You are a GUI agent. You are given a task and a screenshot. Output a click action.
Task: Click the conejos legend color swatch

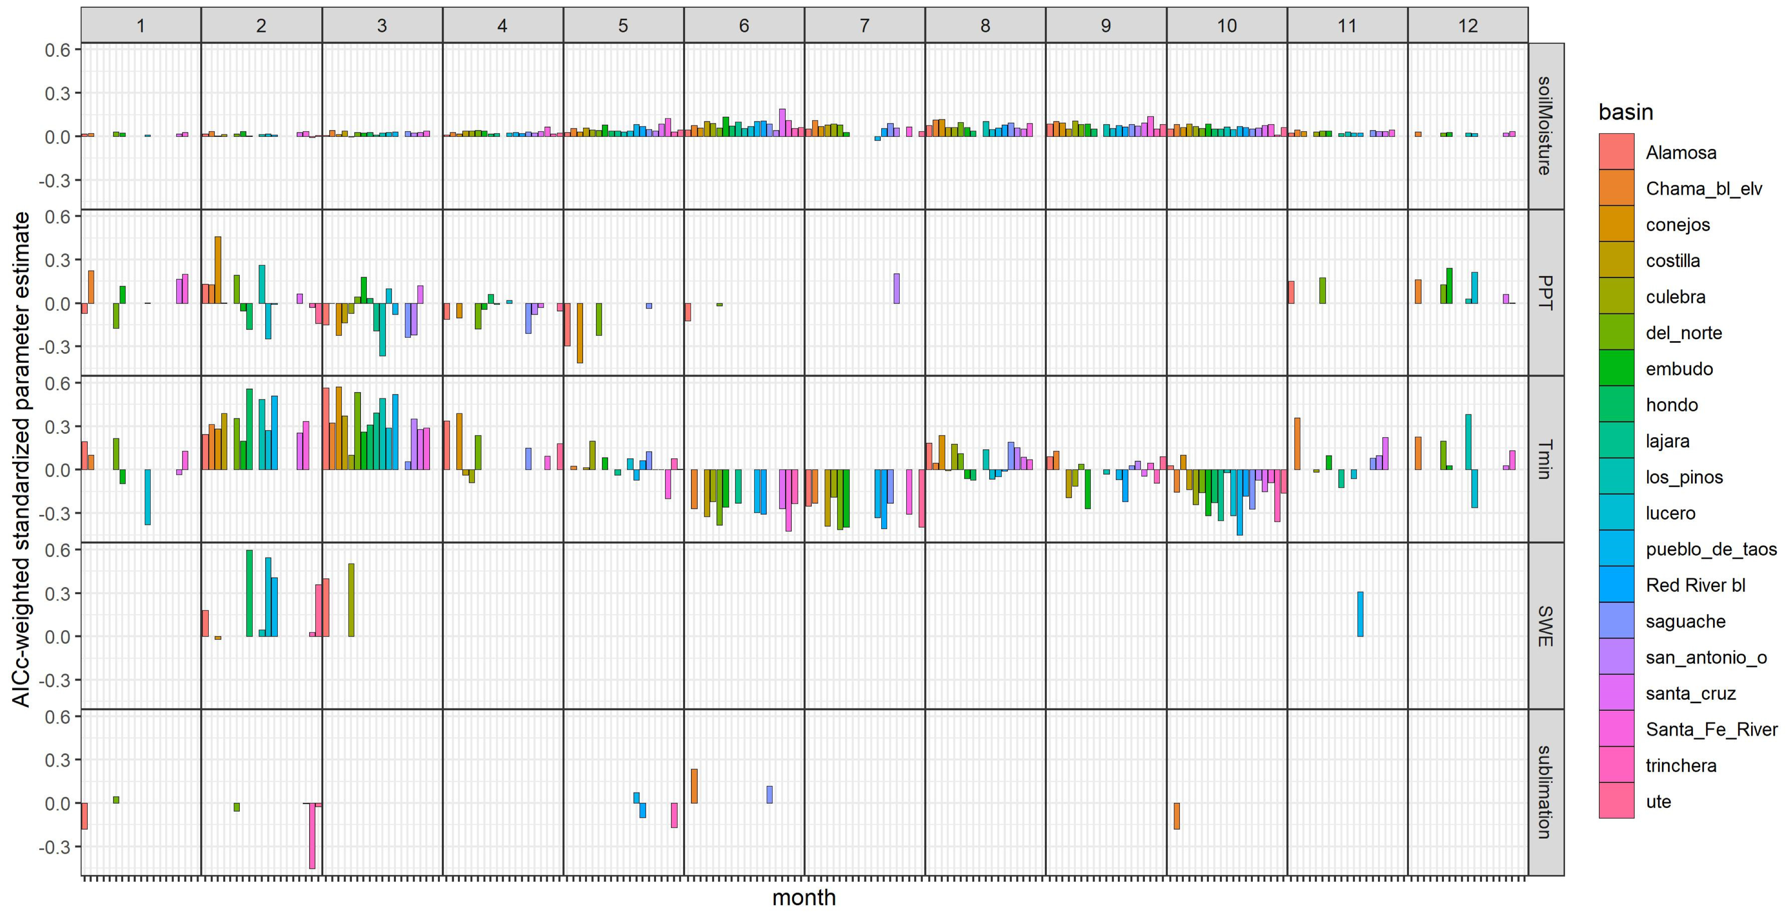(x=1616, y=224)
